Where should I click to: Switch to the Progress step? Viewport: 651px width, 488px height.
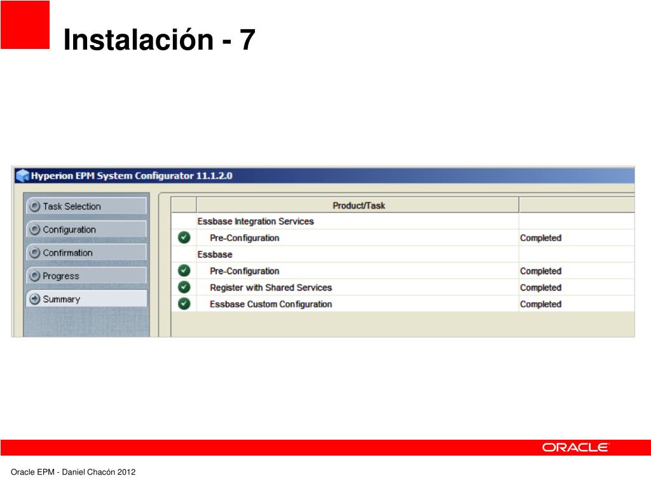click(x=86, y=276)
